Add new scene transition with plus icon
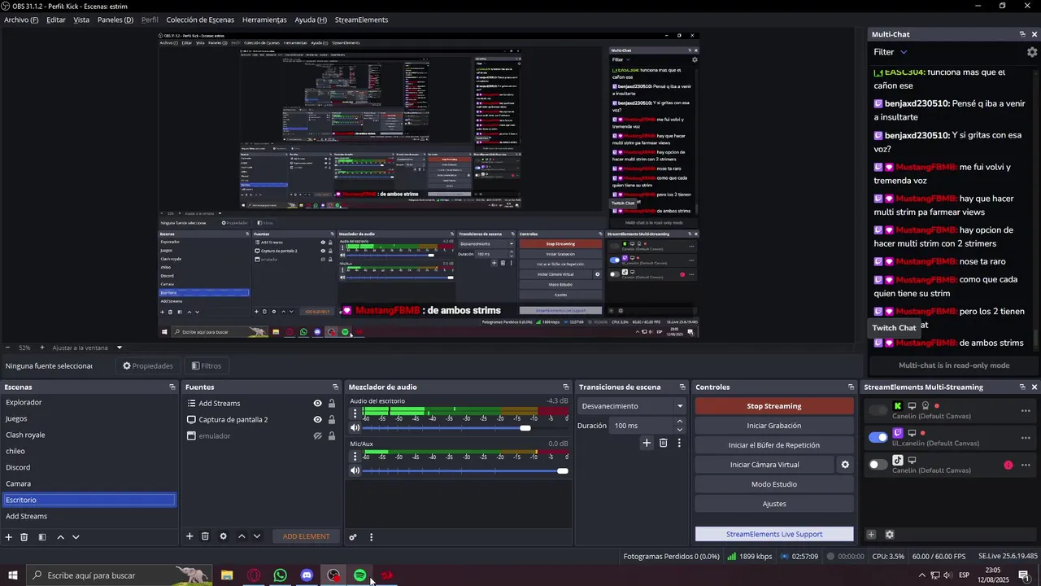The image size is (1041, 586). (647, 443)
